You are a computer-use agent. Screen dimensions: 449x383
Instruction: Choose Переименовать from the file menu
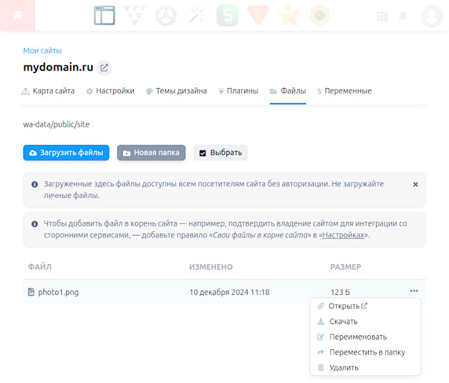358,337
